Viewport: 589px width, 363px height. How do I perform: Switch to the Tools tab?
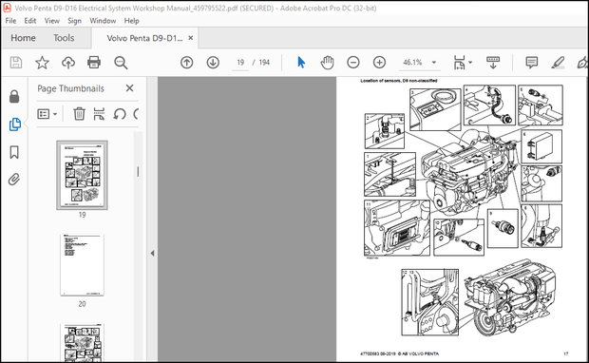pos(64,38)
